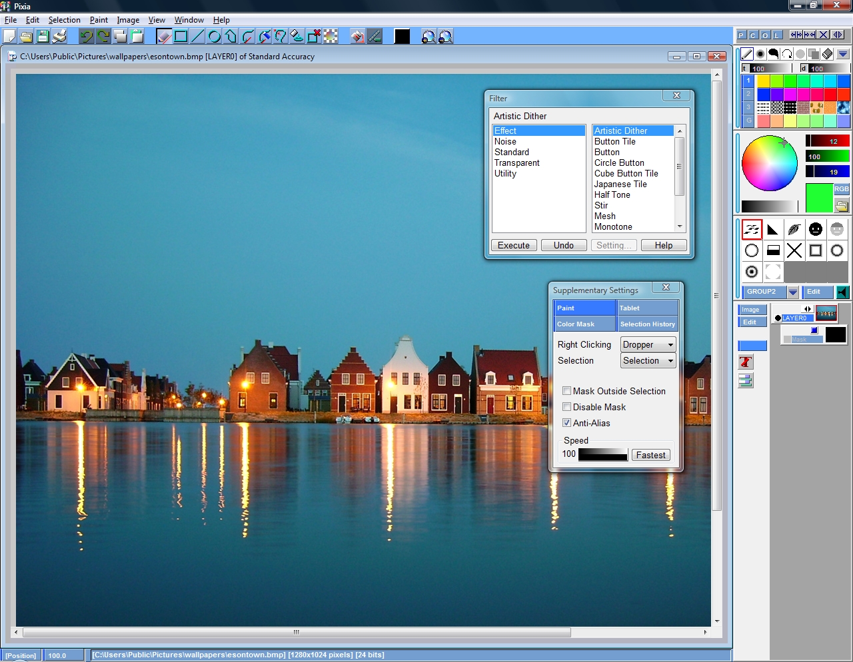Image resolution: width=853 pixels, height=662 pixels.
Task: Open the Paint menu in menu bar
Action: click(99, 20)
